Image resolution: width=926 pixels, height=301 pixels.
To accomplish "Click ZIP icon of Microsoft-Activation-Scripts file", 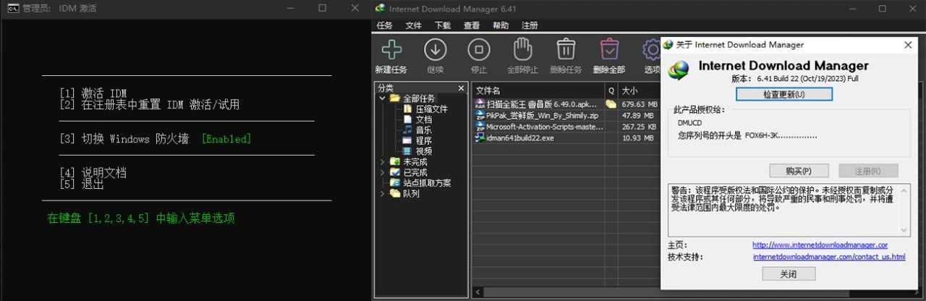I will pos(480,126).
